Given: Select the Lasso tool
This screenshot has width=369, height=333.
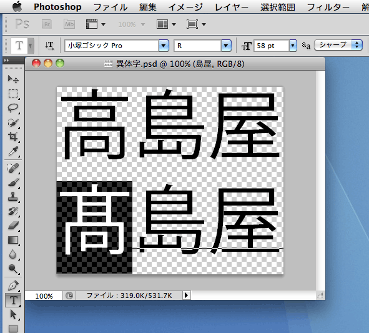Looking at the screenshot, I should coord(13,108).
